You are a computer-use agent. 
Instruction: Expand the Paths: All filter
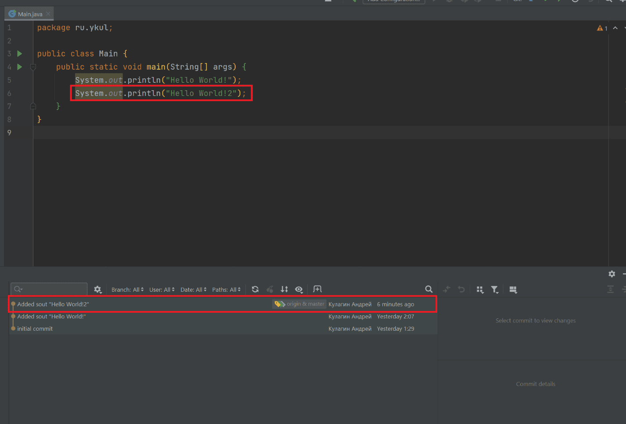point(227,290)
